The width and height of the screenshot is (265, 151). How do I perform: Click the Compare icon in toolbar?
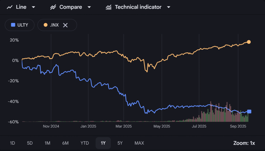coord(53,7)
